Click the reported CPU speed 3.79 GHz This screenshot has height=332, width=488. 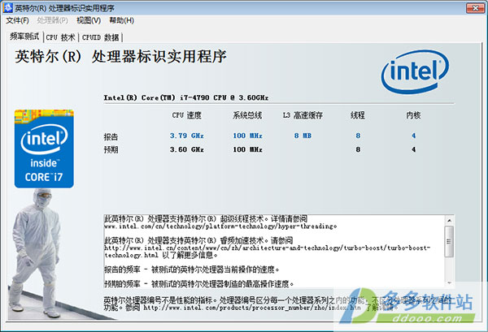pyautogui.click(x=187, y=136)
